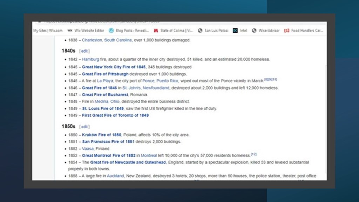Open the Food Handlers Card bookmark icon
359x202 pixels.
pyautogui.click(x=287, y=31)
